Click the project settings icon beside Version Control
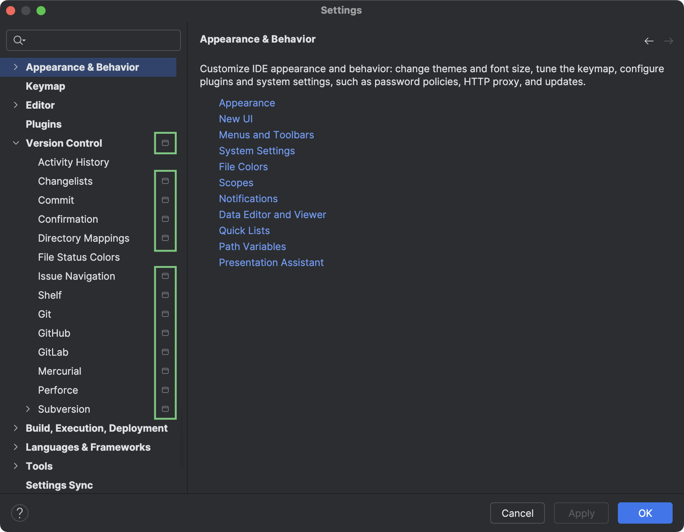The height and width of the screenshot is (532, 684). pyautogui.click(x=165, y=143)
